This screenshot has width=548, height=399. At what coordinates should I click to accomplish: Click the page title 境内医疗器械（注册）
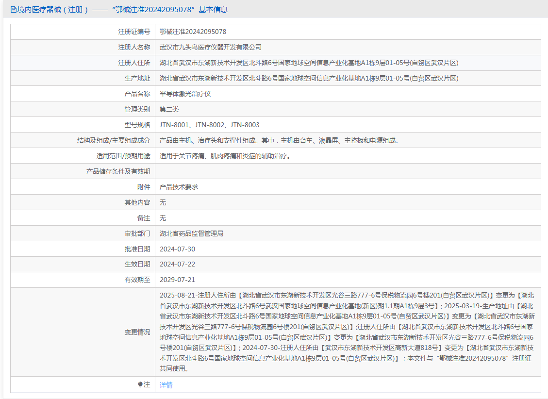pos(53,10)
